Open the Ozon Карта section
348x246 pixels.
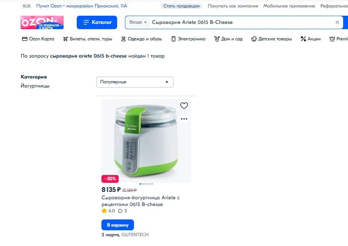38,39
